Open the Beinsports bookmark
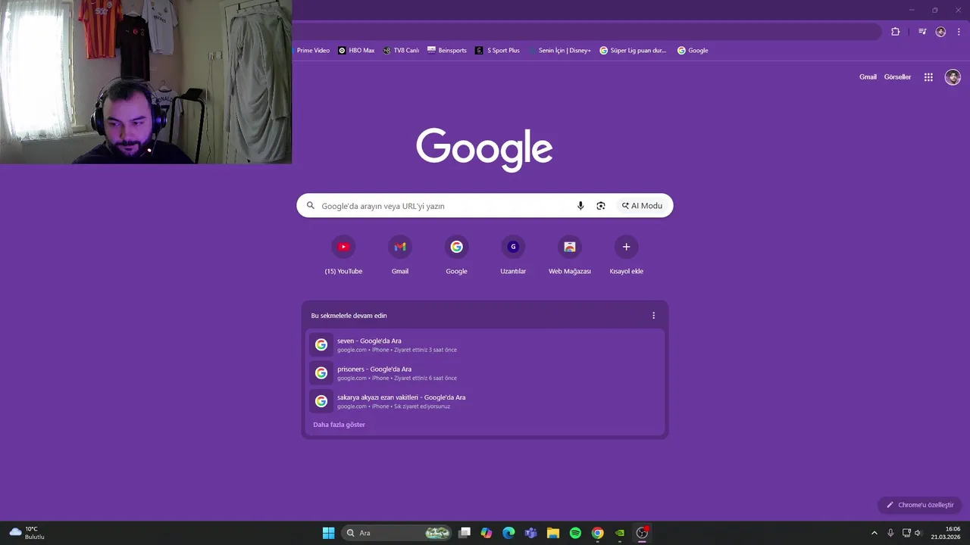The width and height of the screenshot is (970, 545). (447, 51)
